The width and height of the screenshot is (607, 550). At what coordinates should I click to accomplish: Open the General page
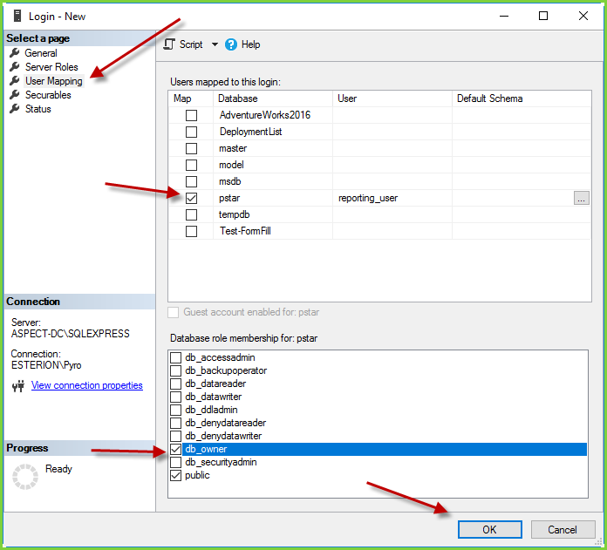[41, 53]
